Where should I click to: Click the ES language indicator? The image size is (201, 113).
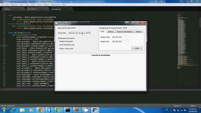[167, 110]
